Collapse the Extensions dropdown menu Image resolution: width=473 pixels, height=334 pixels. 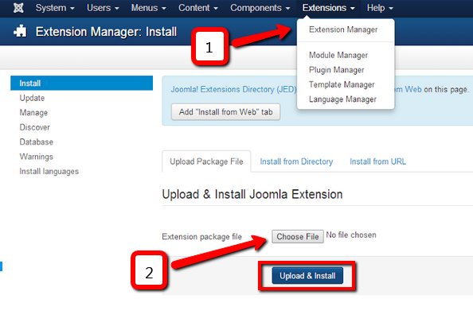tap(329, 8)
